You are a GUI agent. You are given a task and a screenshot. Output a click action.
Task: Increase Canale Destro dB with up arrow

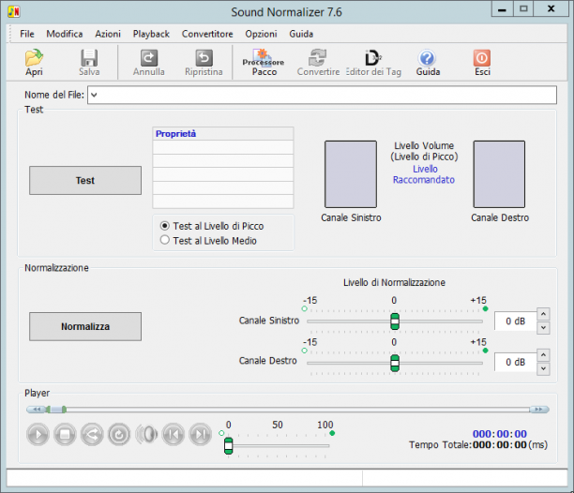click(x=543, y=355)
